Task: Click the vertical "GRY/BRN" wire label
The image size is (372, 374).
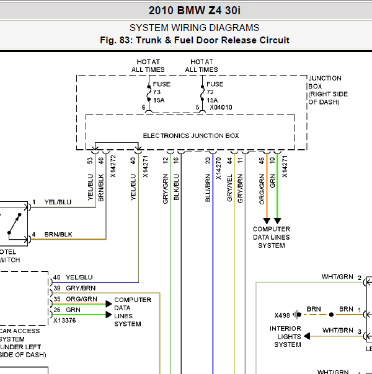Action: pyautogui.click(x=240, y=189)
